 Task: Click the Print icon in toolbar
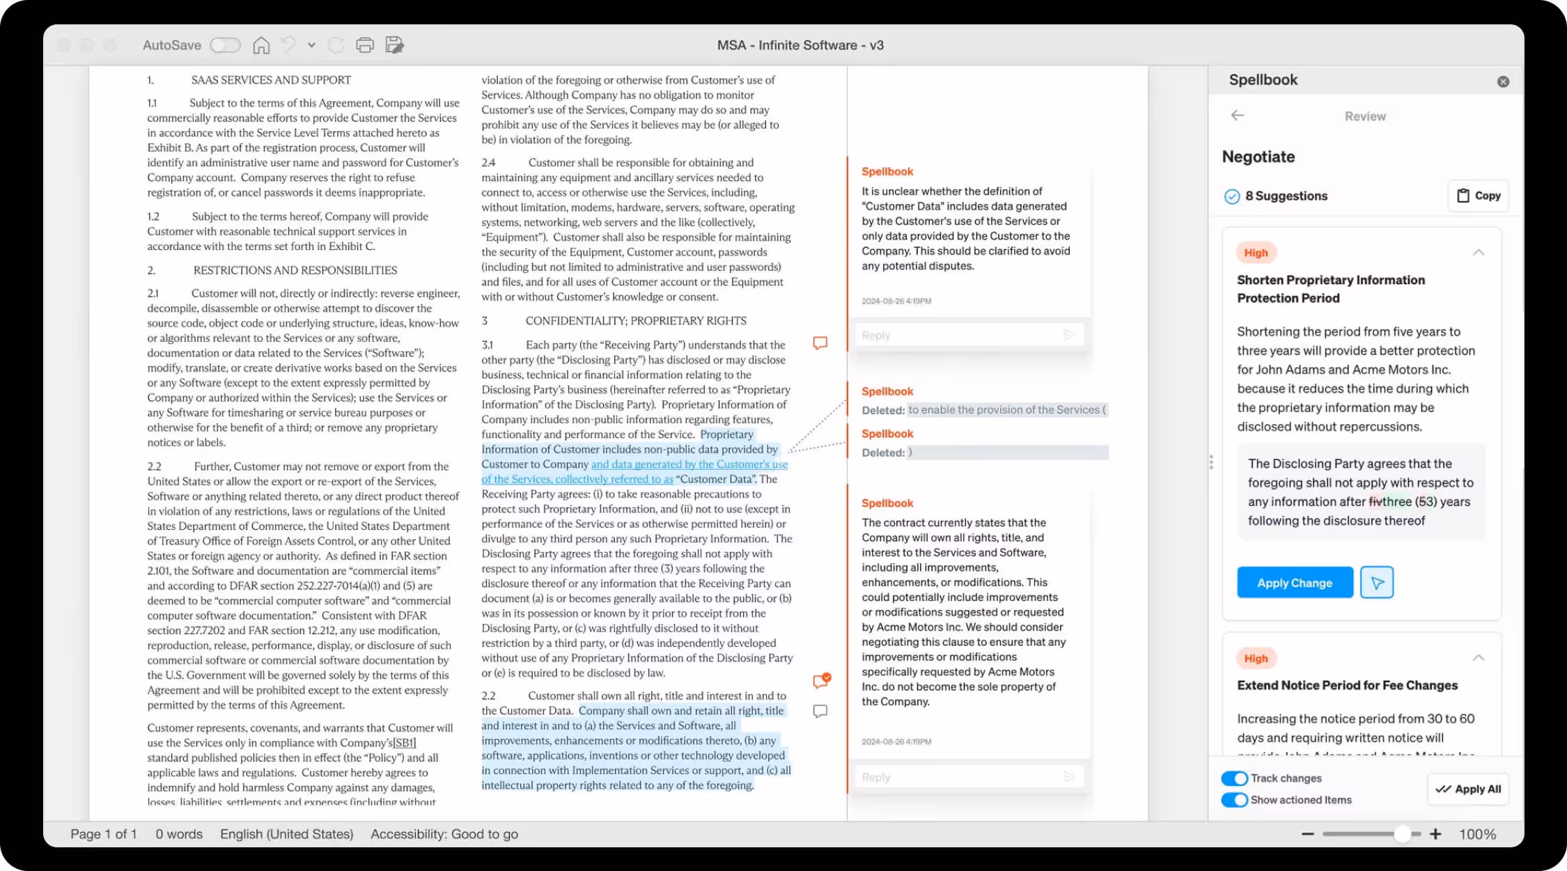click(365, 45)
